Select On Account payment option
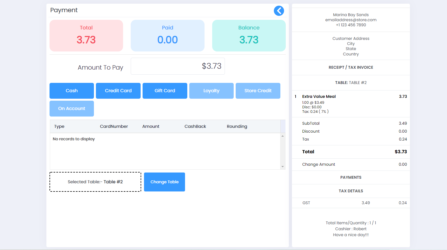Image resolution: width=447 pixels, height=250 pixels. pyautogui.click(x=72, y=109)
